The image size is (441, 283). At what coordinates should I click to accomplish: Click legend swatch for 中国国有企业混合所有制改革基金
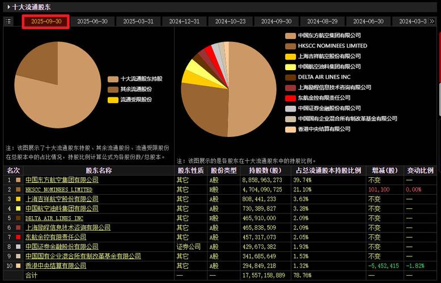pyautogui.click(x=290, y=119)
